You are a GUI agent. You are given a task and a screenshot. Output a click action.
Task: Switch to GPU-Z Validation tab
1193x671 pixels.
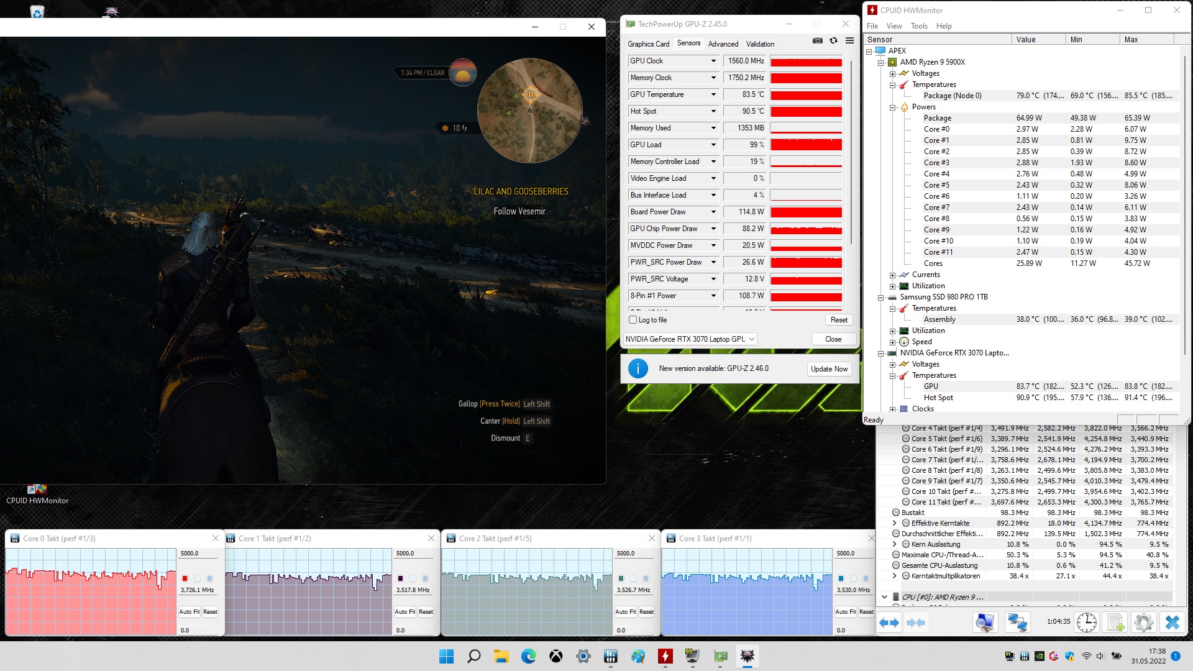(x=760, y=44)
